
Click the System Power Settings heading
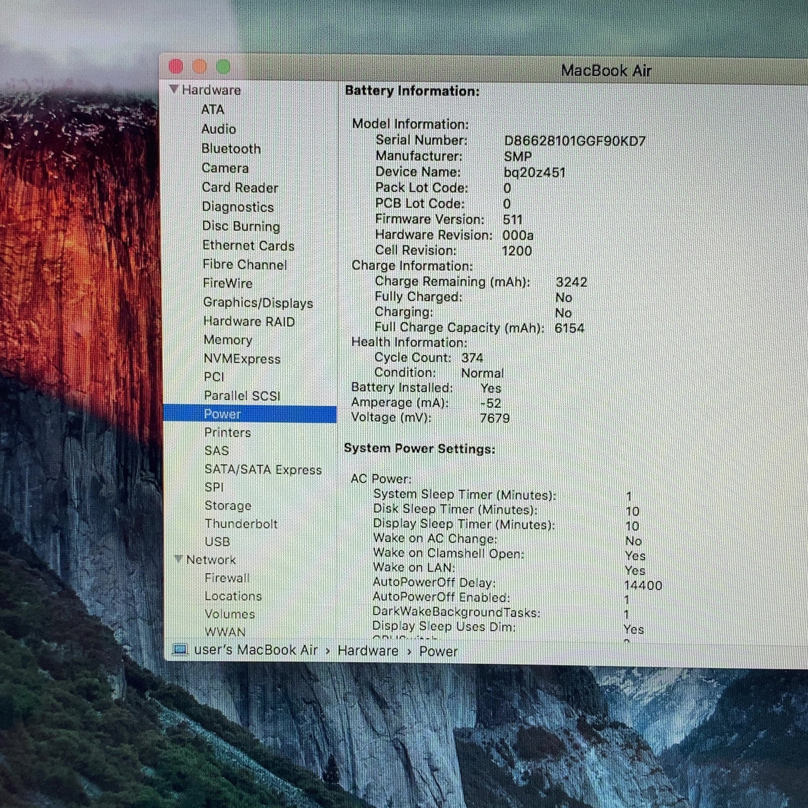click(419, 448)
